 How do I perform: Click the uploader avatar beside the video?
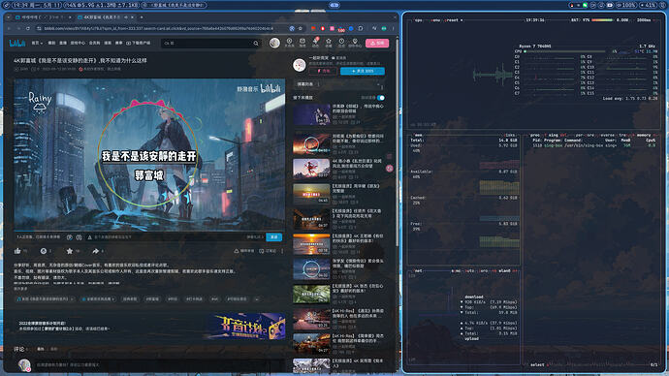(299, 65)
